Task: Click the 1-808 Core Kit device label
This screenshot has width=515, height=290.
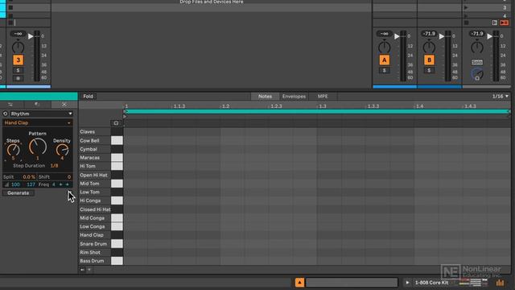Action: pos(431,283)
